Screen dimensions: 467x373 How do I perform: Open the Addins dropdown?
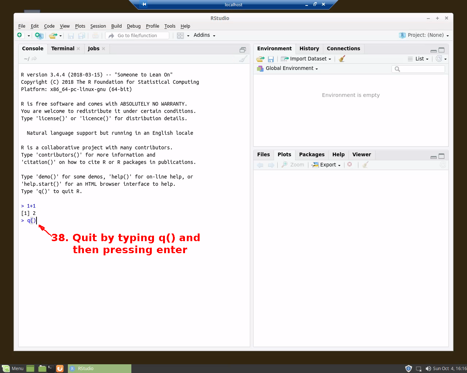[x=204, y=35]
